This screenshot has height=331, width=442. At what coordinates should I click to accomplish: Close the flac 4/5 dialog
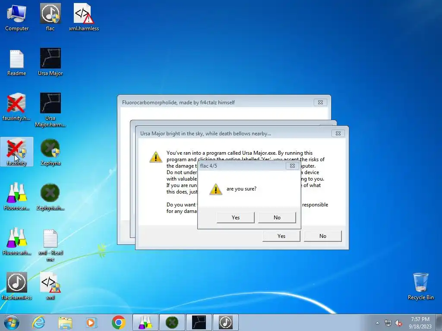click(292, 166)
